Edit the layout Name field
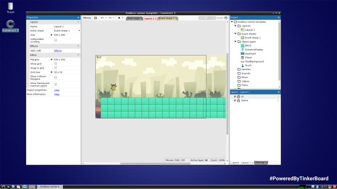This screenshot has height=189, width=337. (67, 26)
